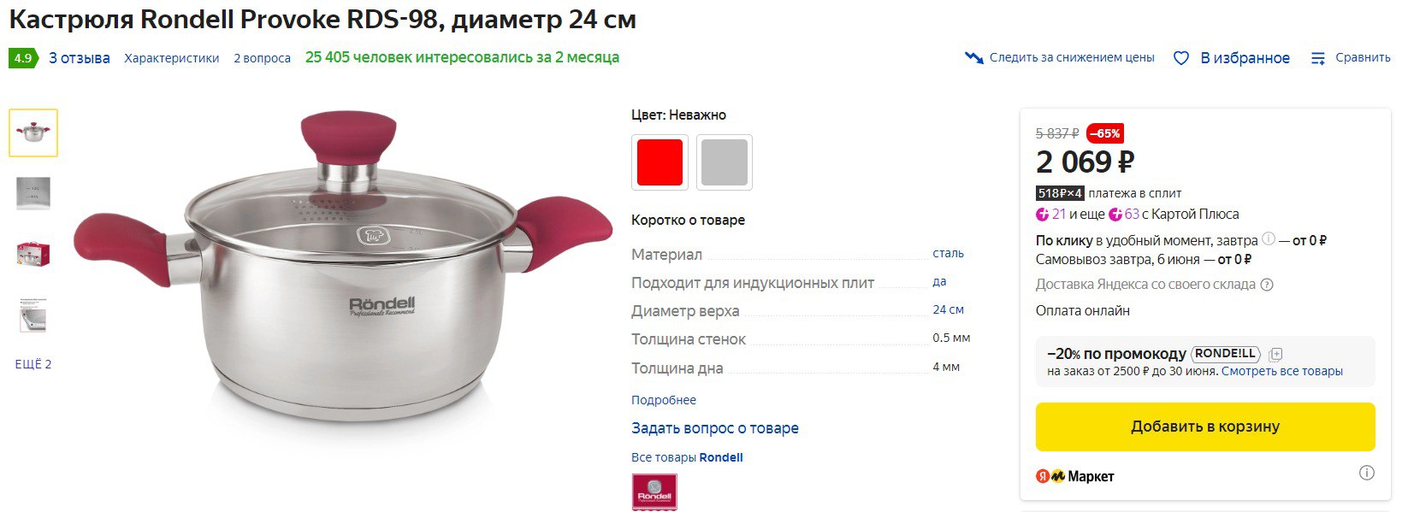Open the help icon for Яндекс delivery
Image resolution: width=1402 pixels, height=512 pixels.
[x=1267, y=285]
